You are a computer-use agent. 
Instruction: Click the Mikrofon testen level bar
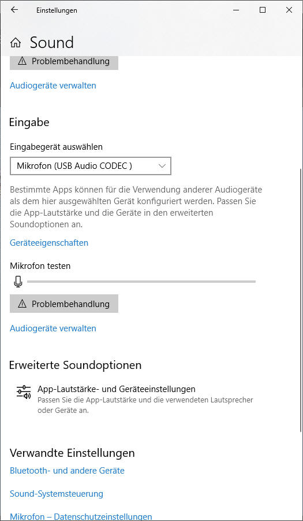(x=141, y=282)
